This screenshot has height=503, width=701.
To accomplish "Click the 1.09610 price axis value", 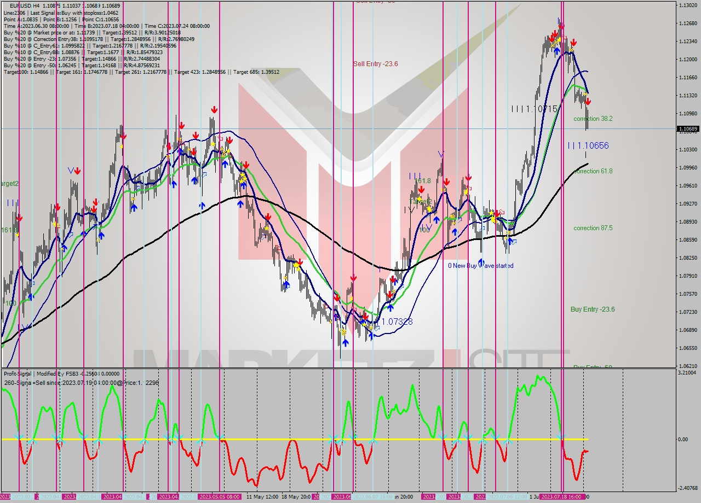I will [688, 185].
